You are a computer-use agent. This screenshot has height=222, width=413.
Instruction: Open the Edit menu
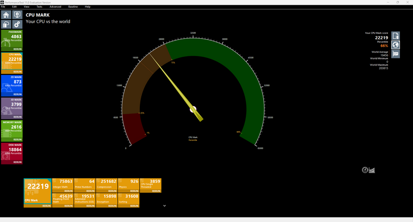click(x=14, y=7)
